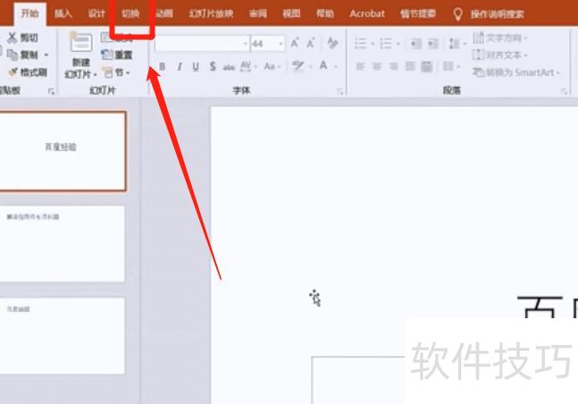Click the Change Case Aa icon
The height and width of the screenshot is (404, 578).
pyautogui.click(x=270, y=66)
